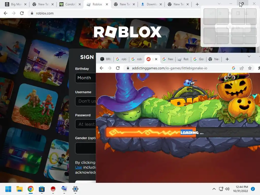Click the maximize button on Roblox window

coord(242,4)
